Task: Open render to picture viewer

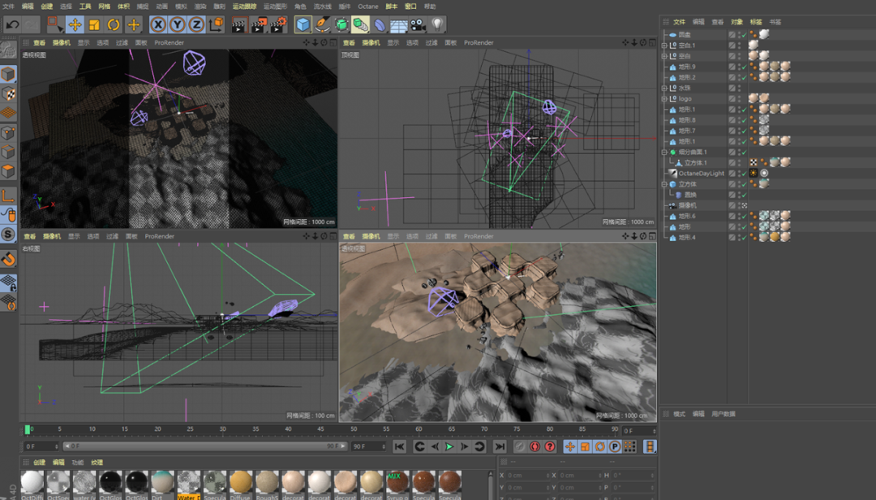Action: tap(258, 24)
